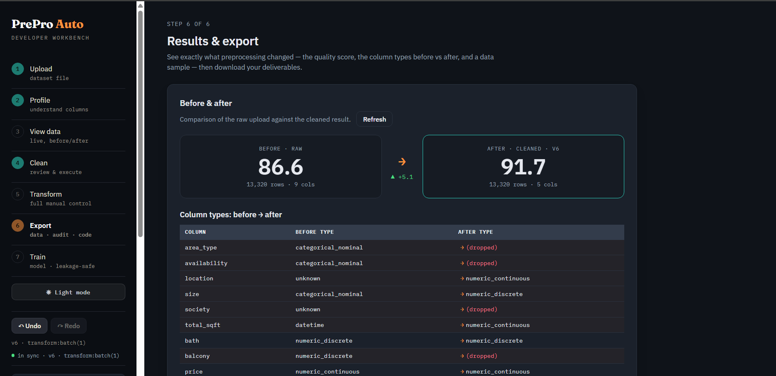Click the bath column name
The width and height of the screenshot is (776, 376).
192,341
